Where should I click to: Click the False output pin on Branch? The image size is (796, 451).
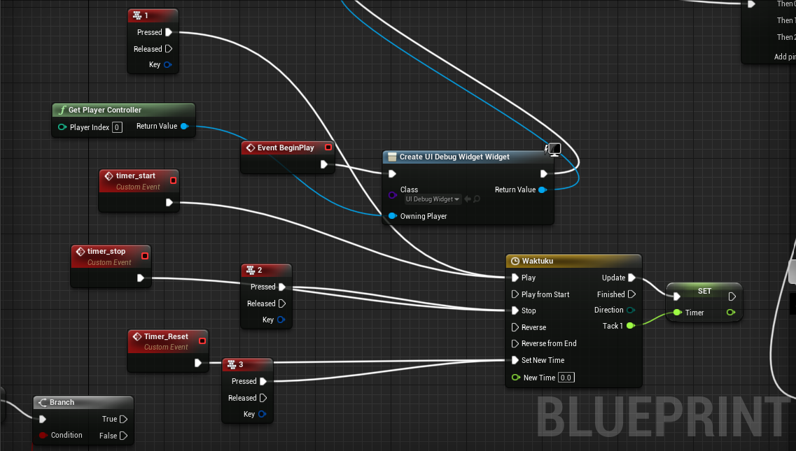[123, 436]
